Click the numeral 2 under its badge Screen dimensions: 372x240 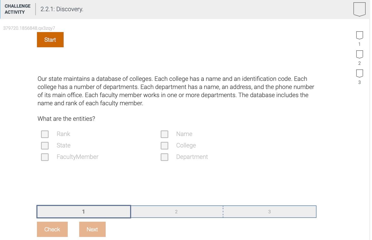[359, 63]
